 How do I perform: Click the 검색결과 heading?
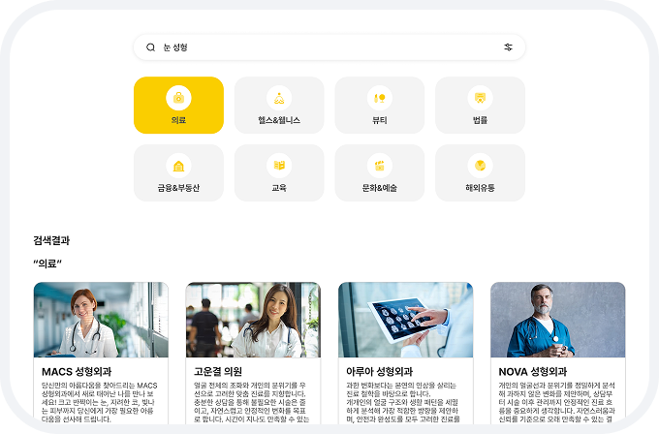pos(51,241)
